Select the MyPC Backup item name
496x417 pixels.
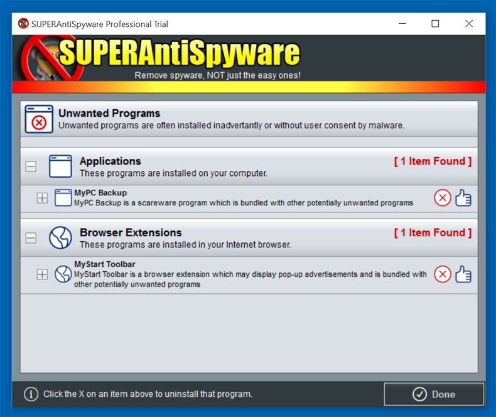click(100, 193)
